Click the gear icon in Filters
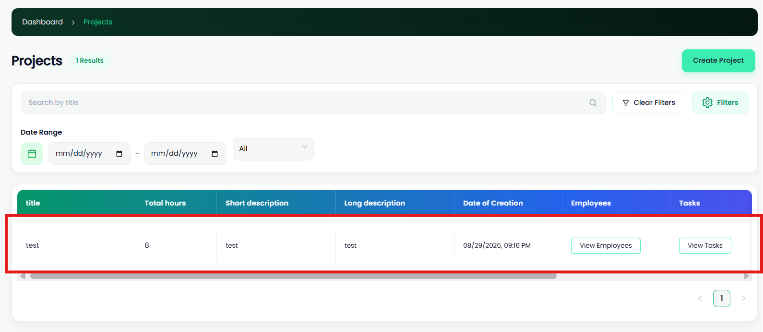The height and width of the screenshot is (332, 763). (707, 103)
